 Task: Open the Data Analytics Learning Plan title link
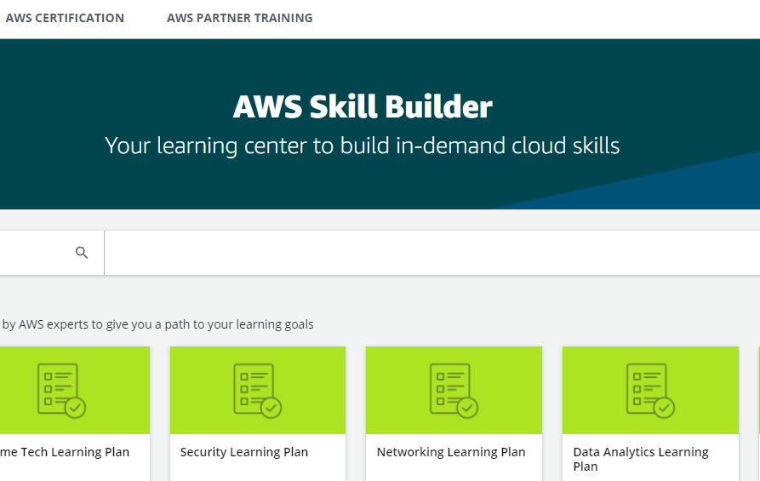[641, 459]
